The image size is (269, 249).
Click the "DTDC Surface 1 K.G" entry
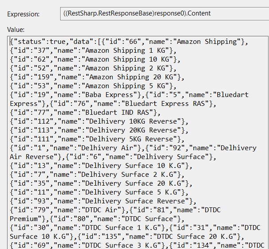(89, 228)
